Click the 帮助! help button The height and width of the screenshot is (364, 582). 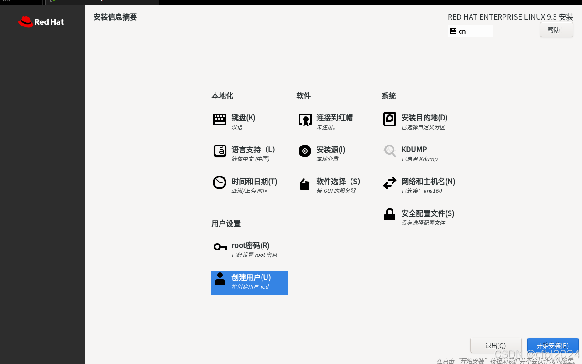(x=556, y=30)
